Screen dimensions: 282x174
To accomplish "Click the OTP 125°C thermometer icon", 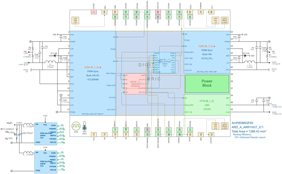I will pos(84,126).
